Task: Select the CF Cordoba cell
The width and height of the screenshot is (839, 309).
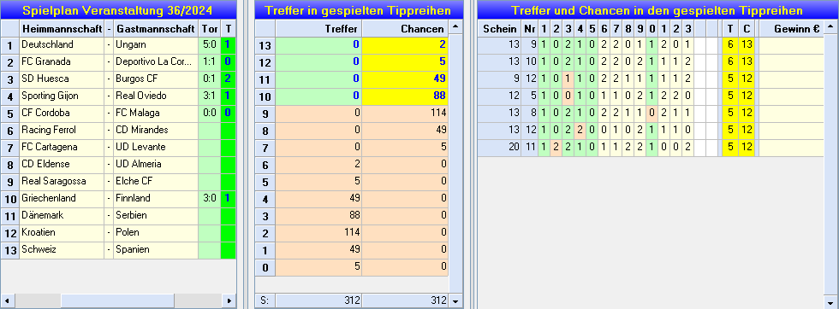Action: (x=62, y=114)
